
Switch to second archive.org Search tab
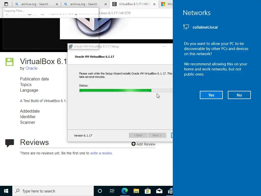pos(84,4)
